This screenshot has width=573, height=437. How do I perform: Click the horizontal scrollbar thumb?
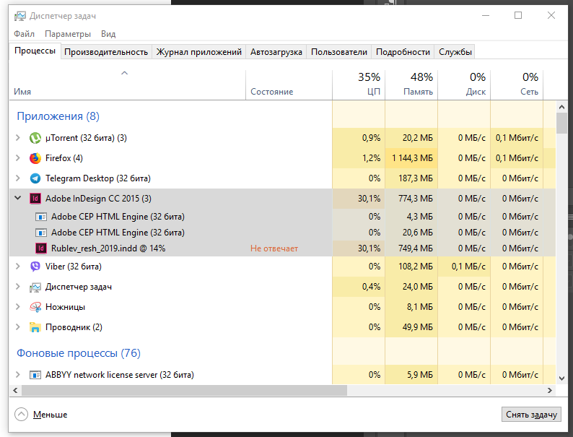[184, 390]
